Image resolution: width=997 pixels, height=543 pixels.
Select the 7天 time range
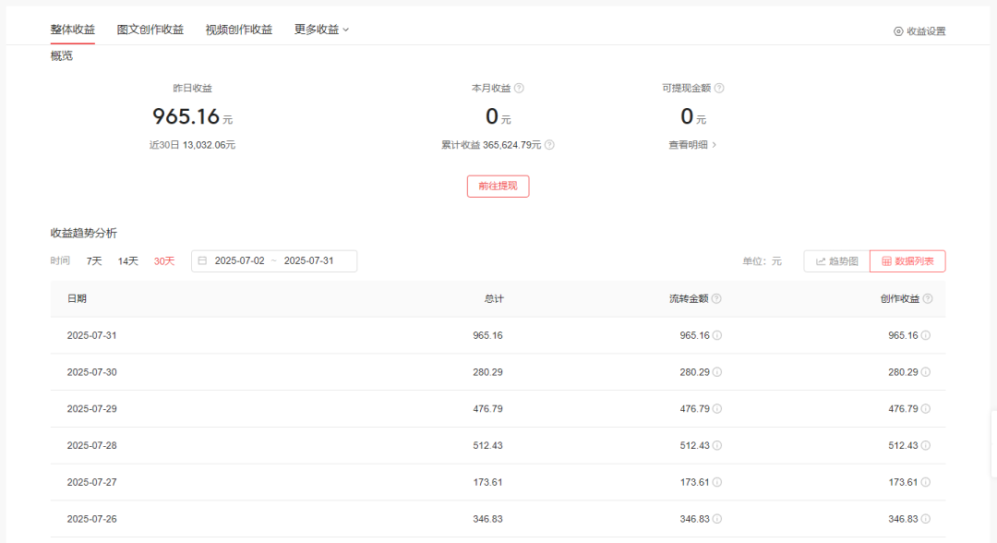coord(94,261)
